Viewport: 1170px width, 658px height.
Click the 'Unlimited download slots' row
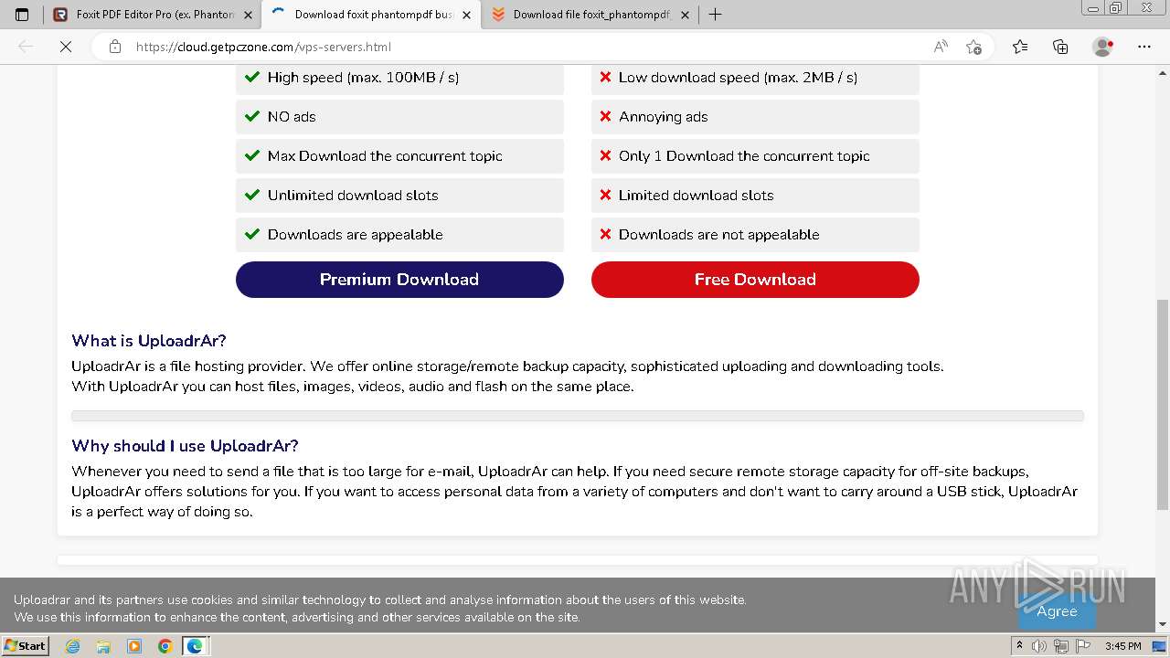(x=399, y=196)
